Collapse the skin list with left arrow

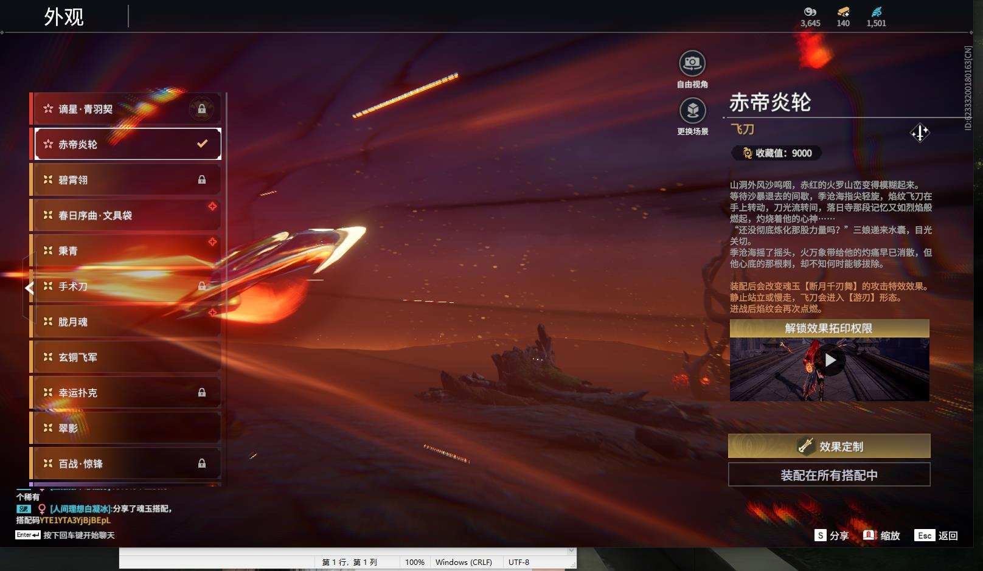(x=29, y=288)
